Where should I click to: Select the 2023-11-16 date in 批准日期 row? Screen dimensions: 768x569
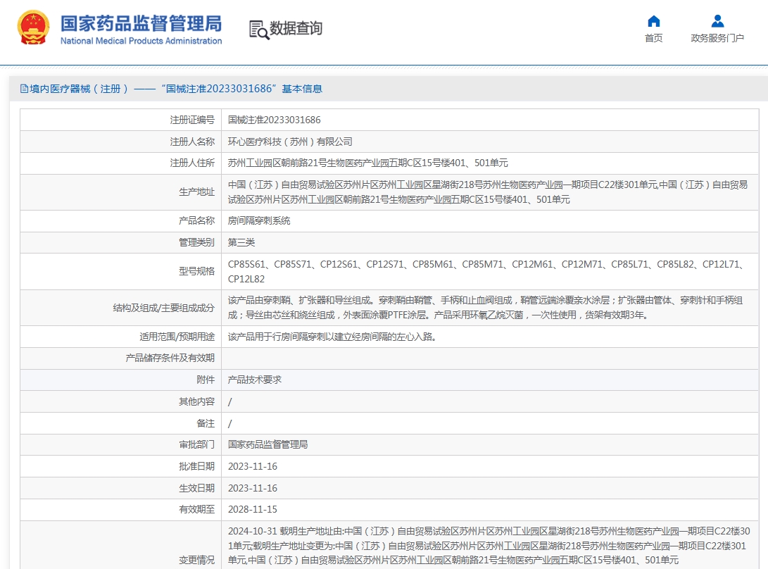(253, 467)
